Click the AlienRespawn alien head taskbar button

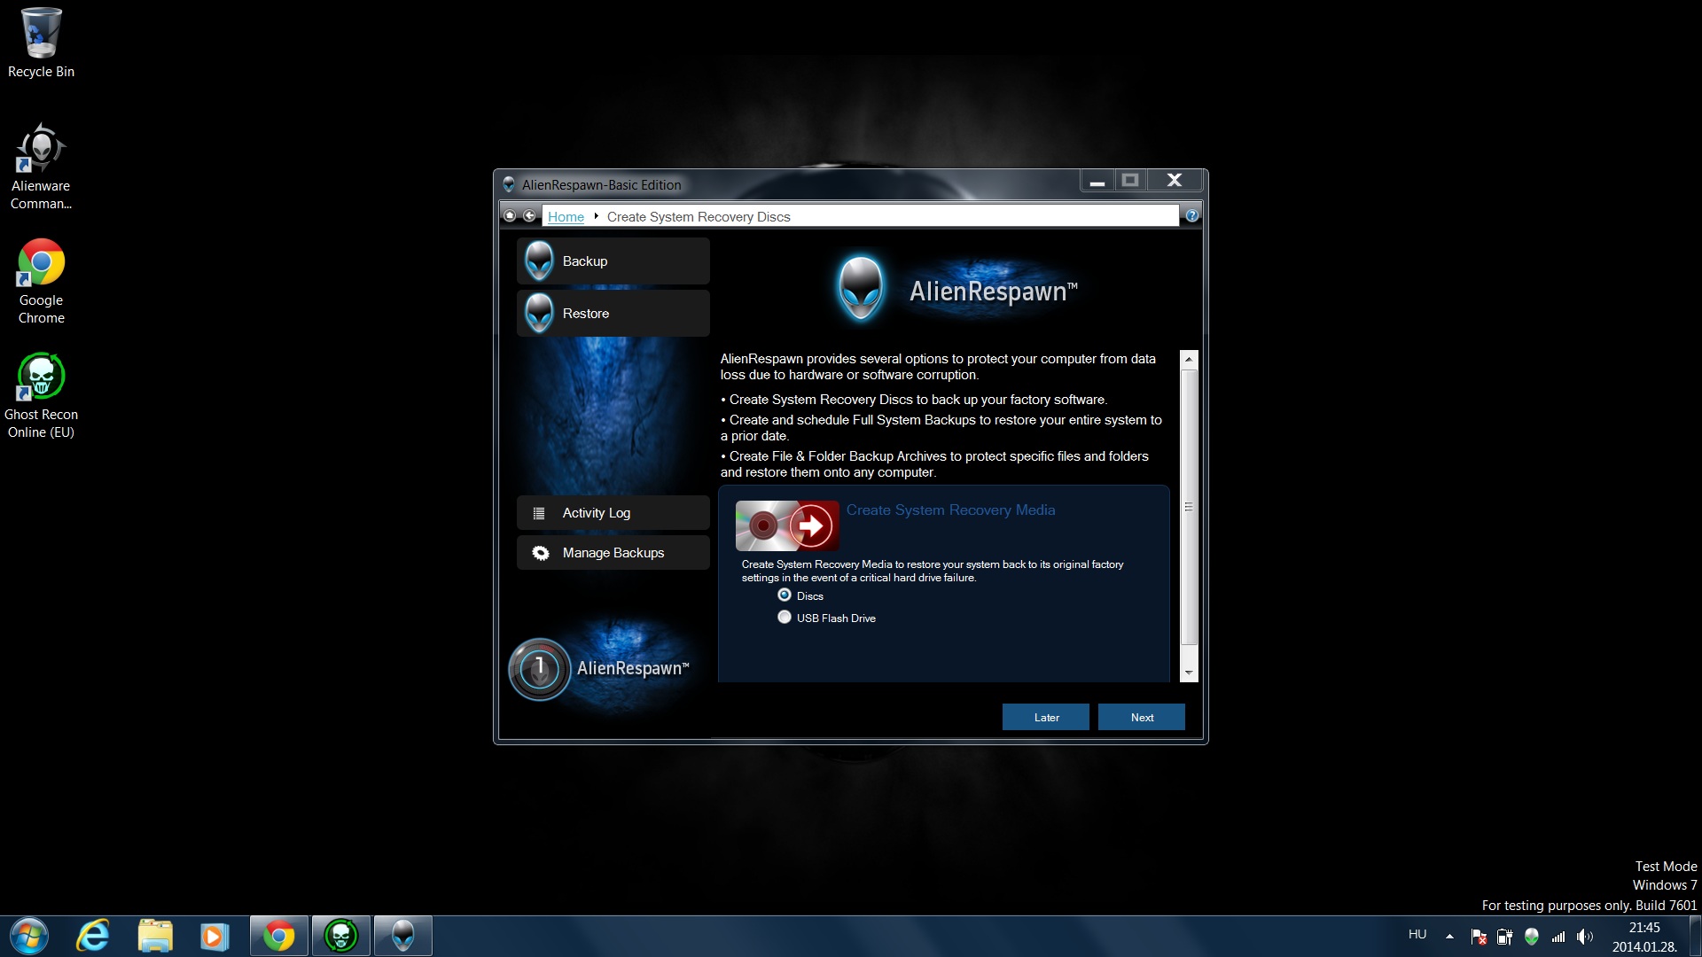403,936
